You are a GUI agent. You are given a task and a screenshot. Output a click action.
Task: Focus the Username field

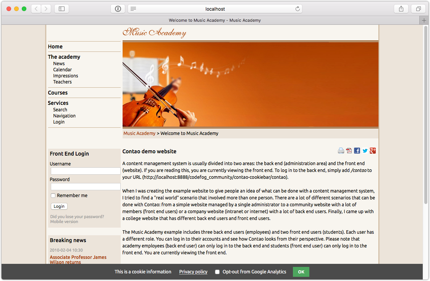[x=86, y=171]
